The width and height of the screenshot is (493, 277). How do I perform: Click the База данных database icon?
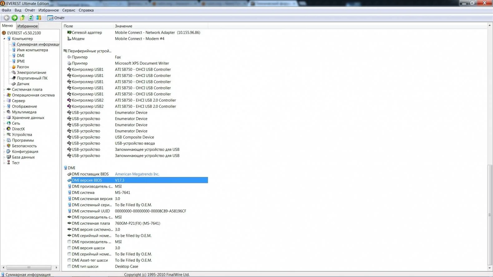pyautogui.click(x=9, y=157)
